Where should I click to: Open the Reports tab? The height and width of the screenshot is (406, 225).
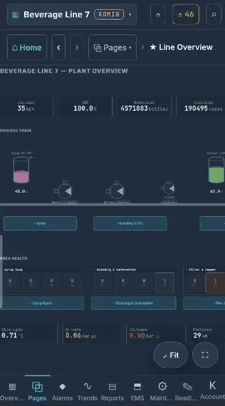[113, 392]
